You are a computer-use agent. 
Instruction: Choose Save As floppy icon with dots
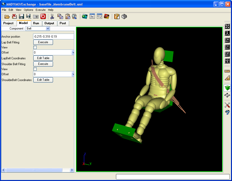29,16
